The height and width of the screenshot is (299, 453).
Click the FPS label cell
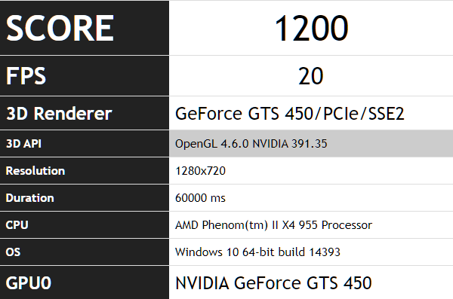85,76
